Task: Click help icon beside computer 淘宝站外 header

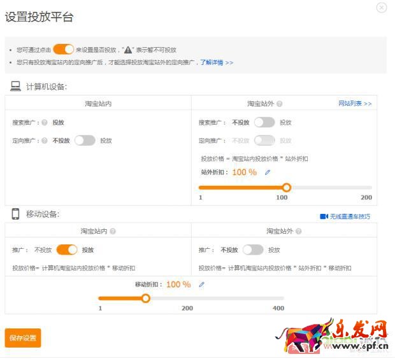Action: (x=280, y=104)
